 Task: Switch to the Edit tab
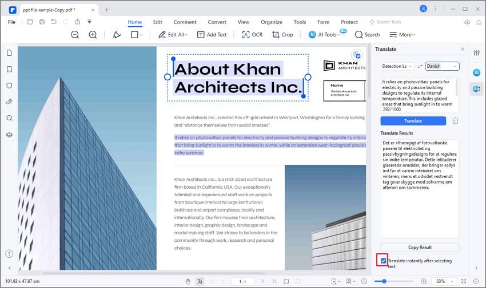coord(157,22)
